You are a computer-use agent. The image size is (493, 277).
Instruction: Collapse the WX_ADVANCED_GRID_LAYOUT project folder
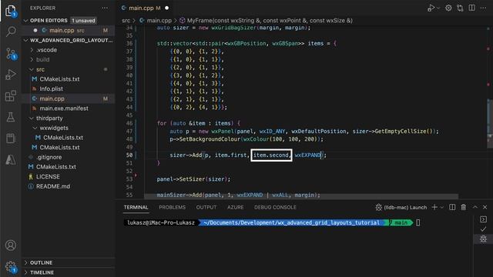25,40
